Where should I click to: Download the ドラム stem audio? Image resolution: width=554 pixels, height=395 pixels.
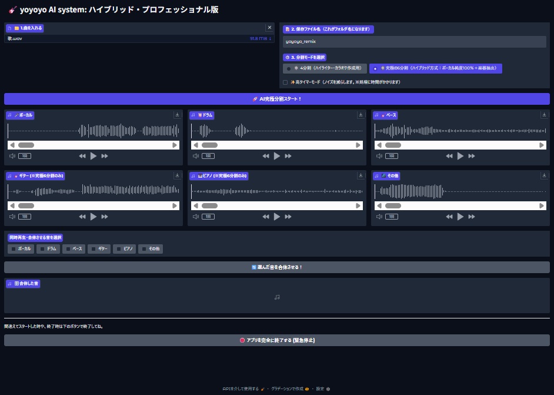point(361,115)
